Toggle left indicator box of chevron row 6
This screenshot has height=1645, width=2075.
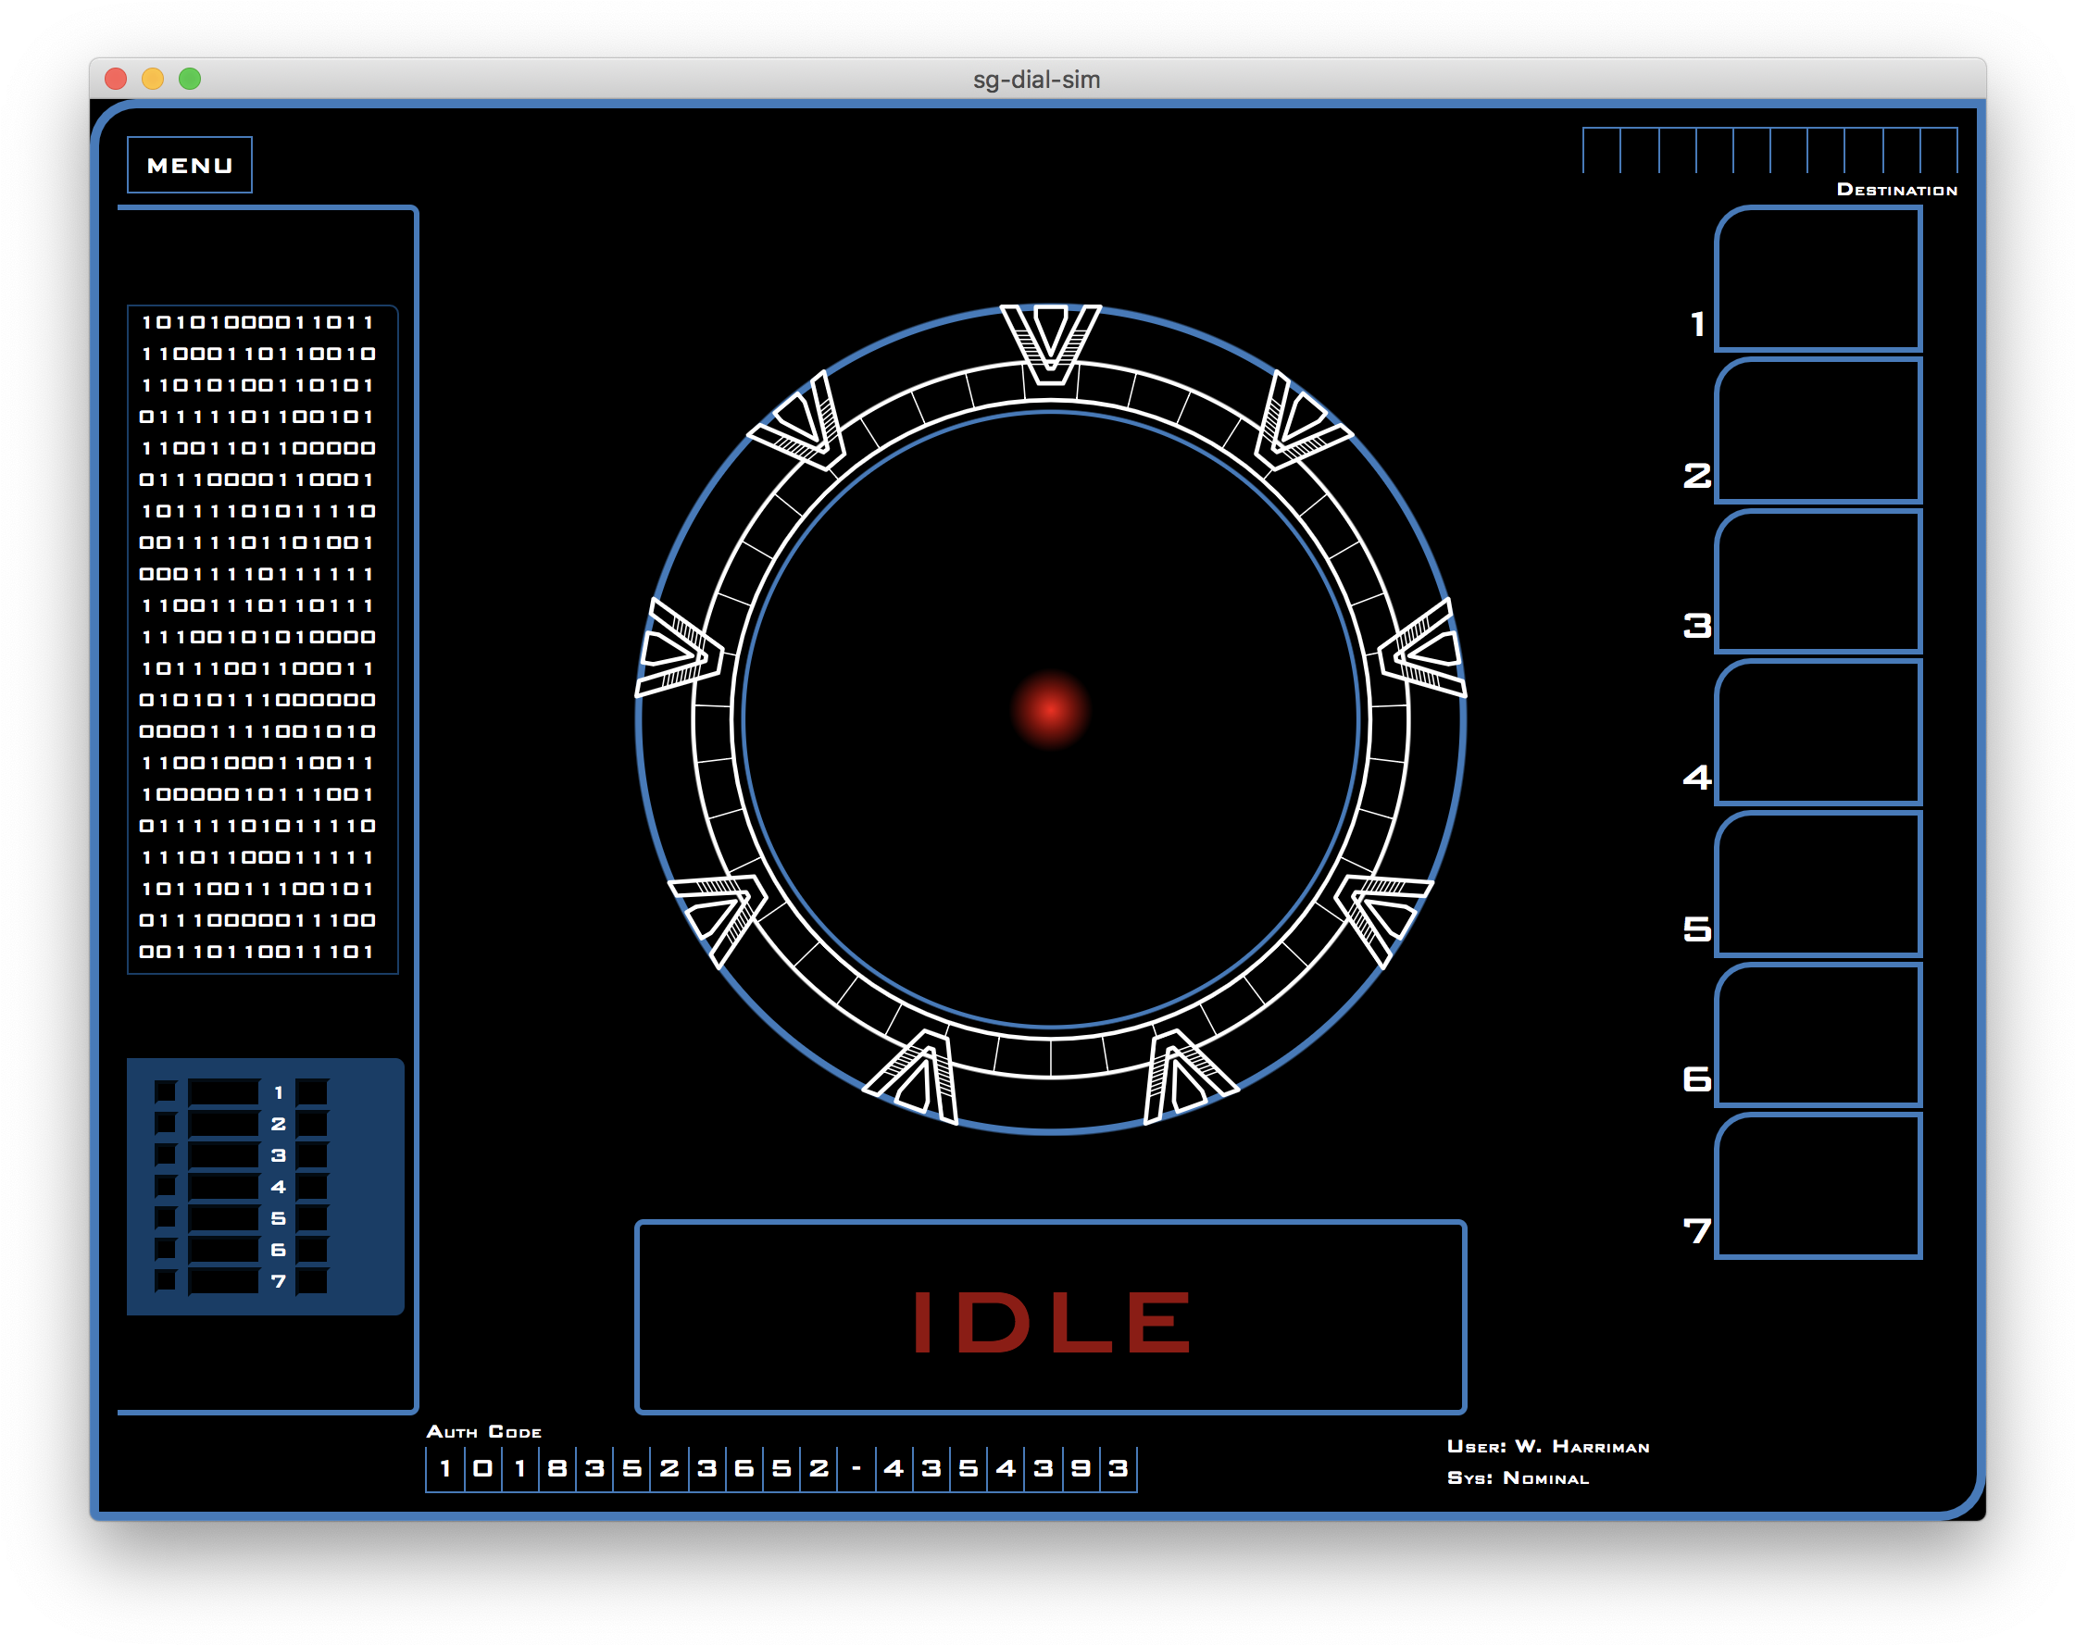166,1250
